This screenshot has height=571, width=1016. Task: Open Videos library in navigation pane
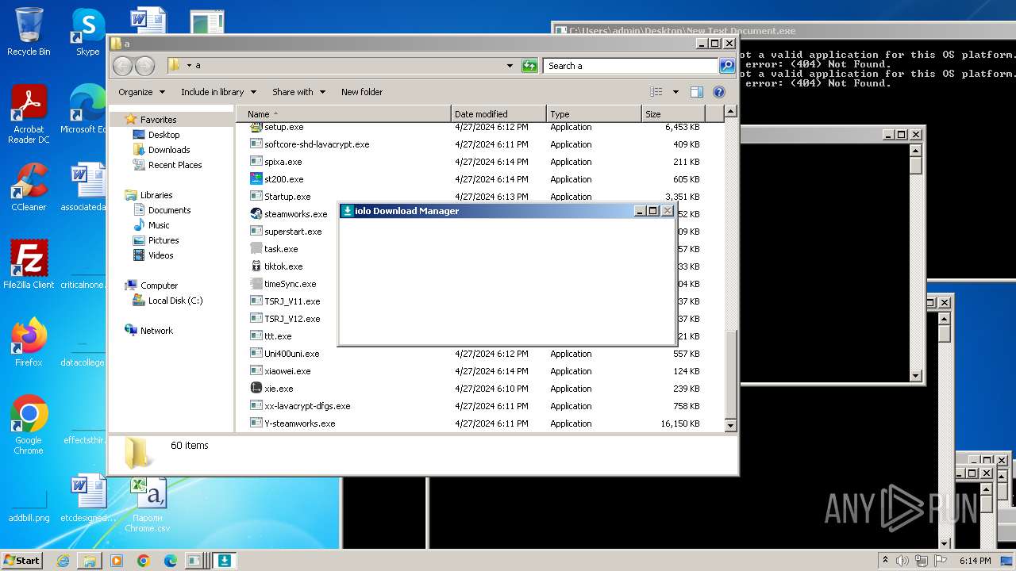click(160, 255)
